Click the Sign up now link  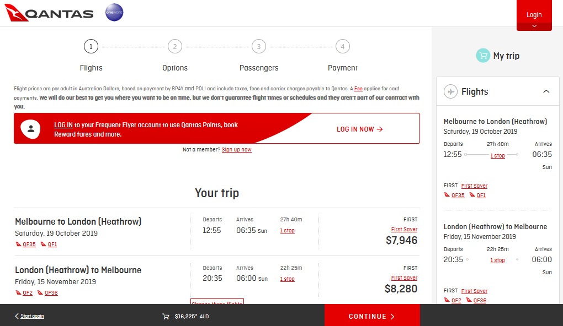[x=236, y=150]
